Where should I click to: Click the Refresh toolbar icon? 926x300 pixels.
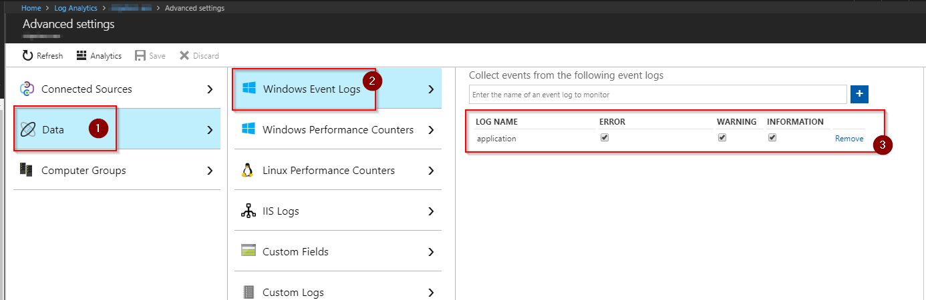click(28, 56)
